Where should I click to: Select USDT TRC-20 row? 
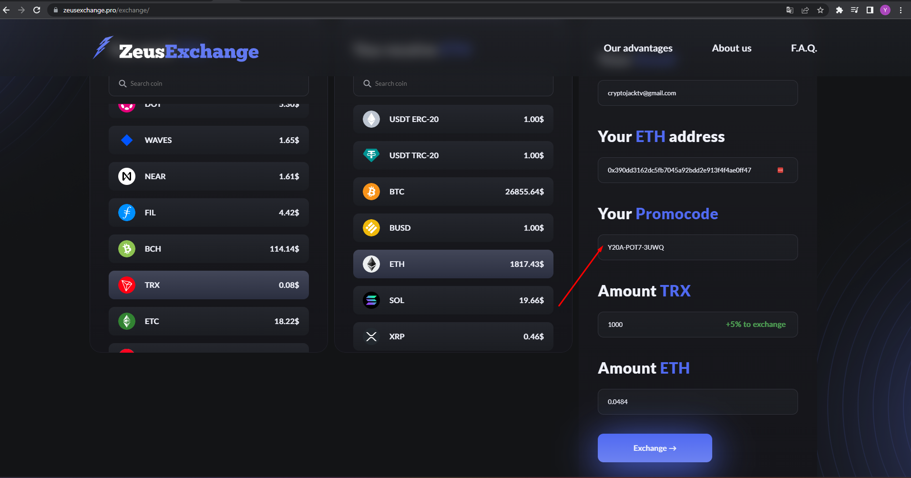(x=453, y=155)
